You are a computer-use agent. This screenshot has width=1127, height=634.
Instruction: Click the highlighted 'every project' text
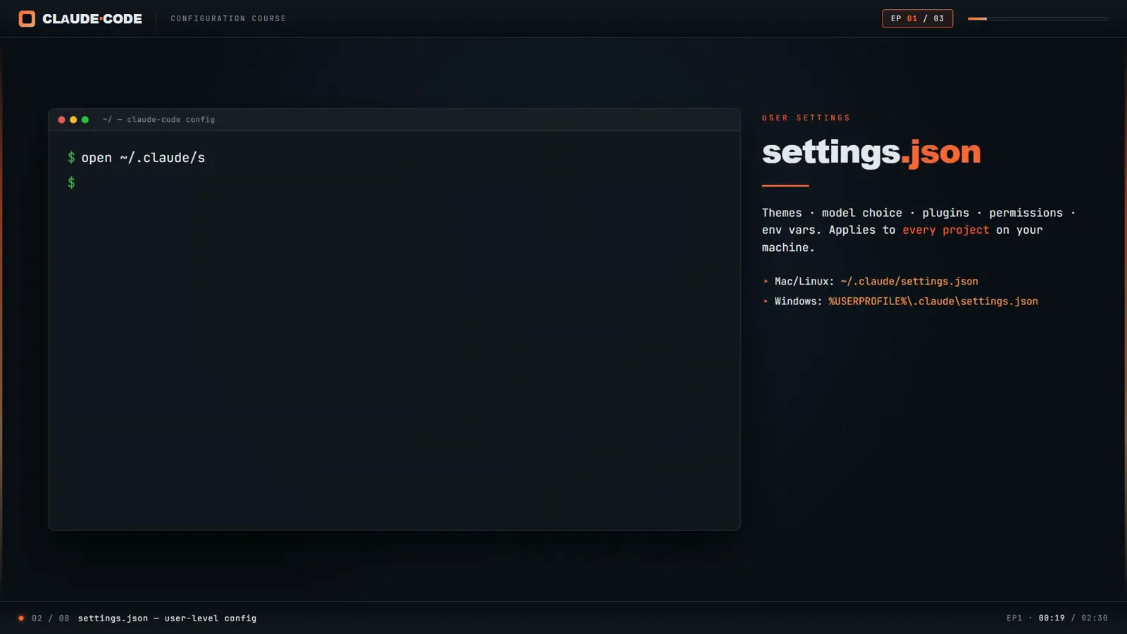tap(945, 230)
